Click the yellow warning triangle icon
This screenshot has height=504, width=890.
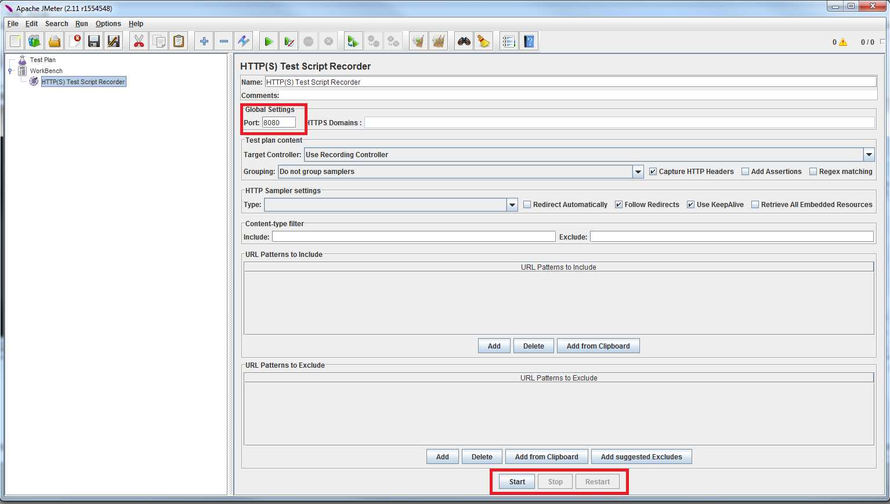pos(843,42)
